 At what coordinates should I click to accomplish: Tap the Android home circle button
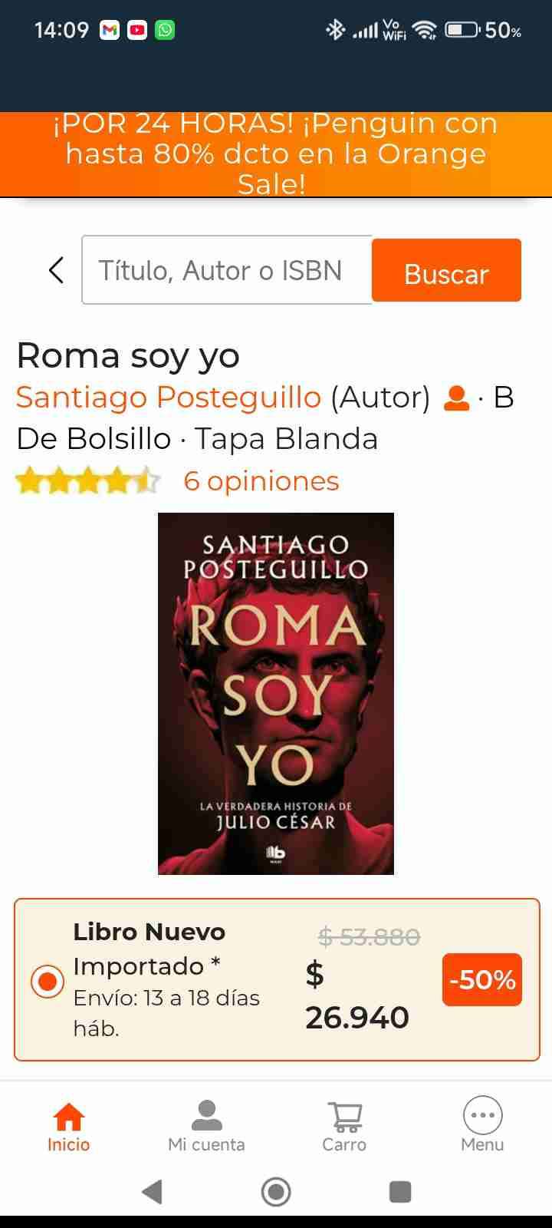[x=276, y=1192]
